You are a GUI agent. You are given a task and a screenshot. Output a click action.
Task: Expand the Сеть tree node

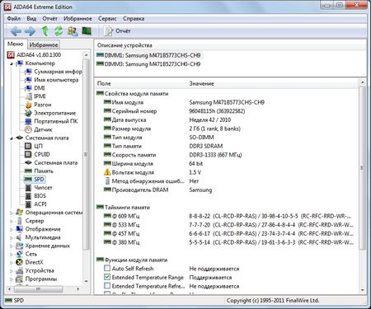coord(12,255)
